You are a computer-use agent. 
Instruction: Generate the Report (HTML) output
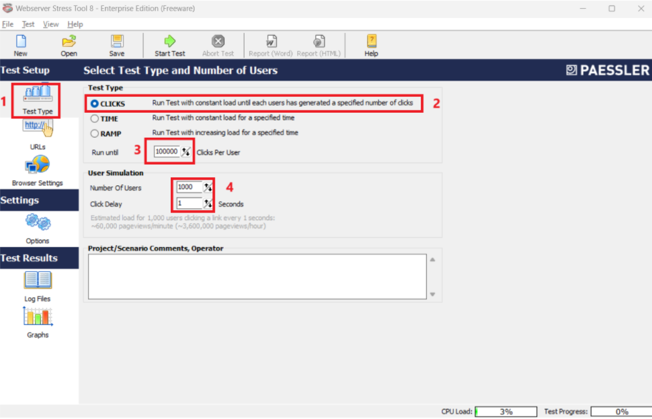point(319,46)
